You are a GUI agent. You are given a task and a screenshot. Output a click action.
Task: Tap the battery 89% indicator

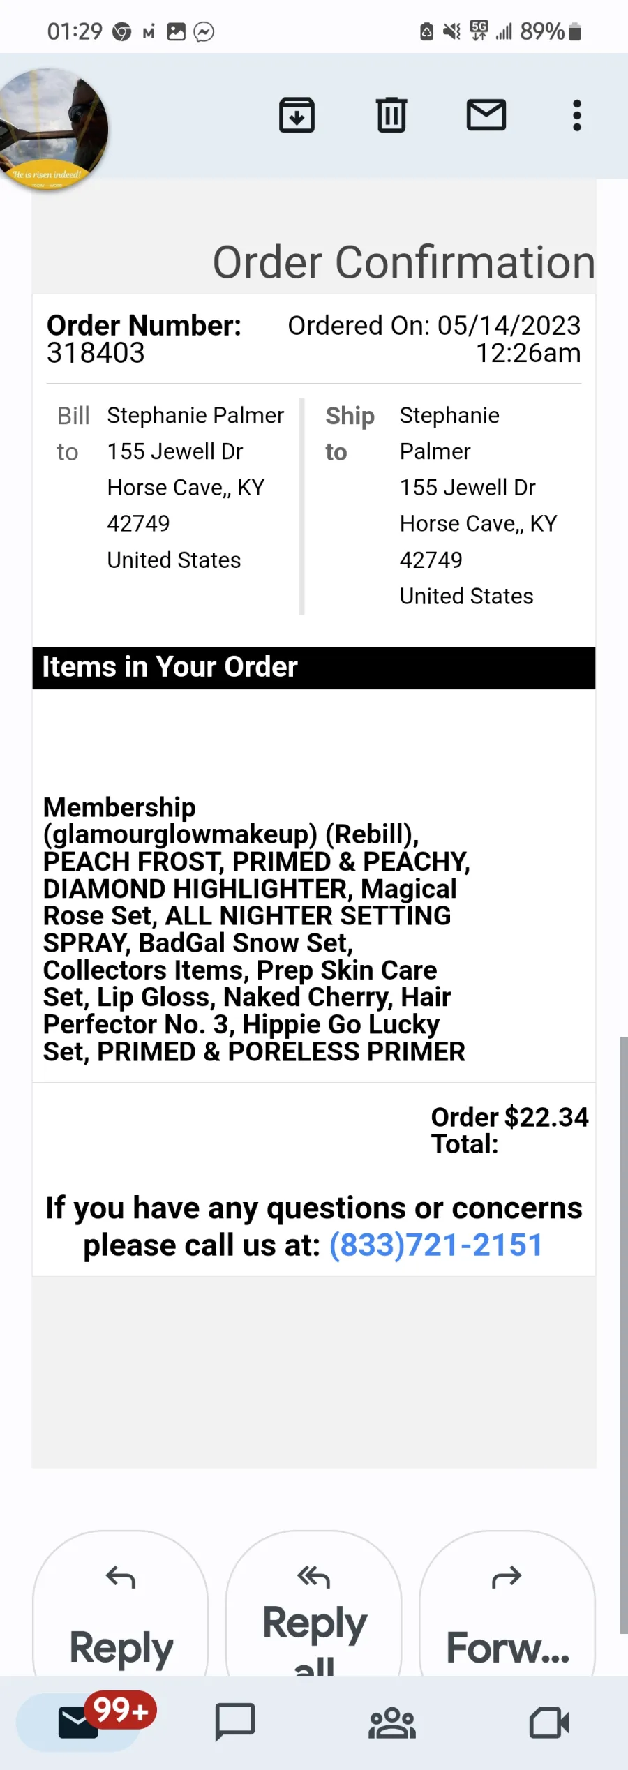coord(551,31)
